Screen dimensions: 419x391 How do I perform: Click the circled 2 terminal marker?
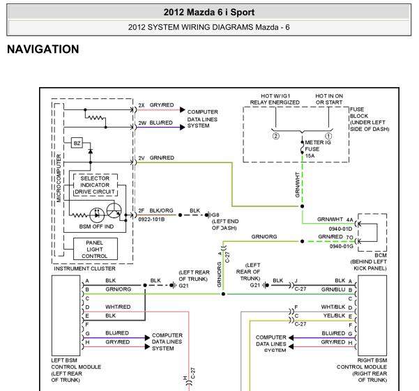pyautogui.click(x=276, y=136)
